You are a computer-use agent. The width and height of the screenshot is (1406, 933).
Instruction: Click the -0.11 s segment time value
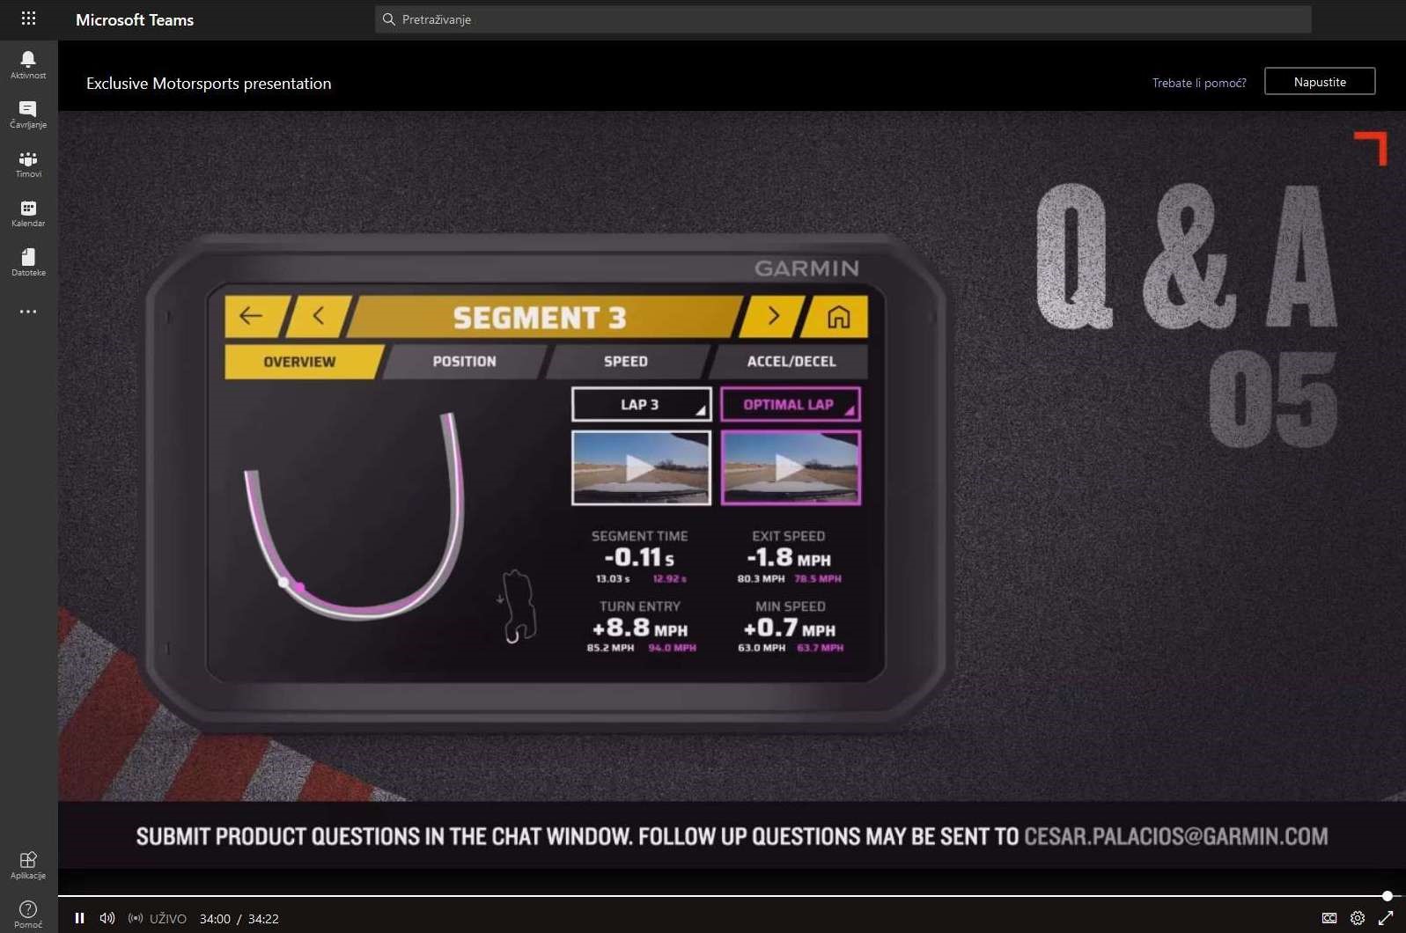click(639, 557)
